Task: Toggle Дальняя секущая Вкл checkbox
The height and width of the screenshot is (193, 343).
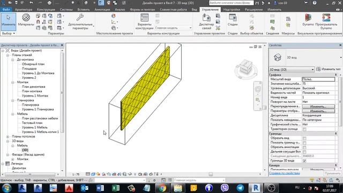Action: coord(304,152)
